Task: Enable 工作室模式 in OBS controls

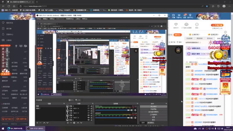Action: tap(153, 114)
